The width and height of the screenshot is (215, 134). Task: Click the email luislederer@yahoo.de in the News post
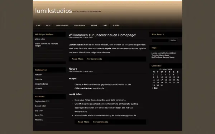[x=126, y=115]
